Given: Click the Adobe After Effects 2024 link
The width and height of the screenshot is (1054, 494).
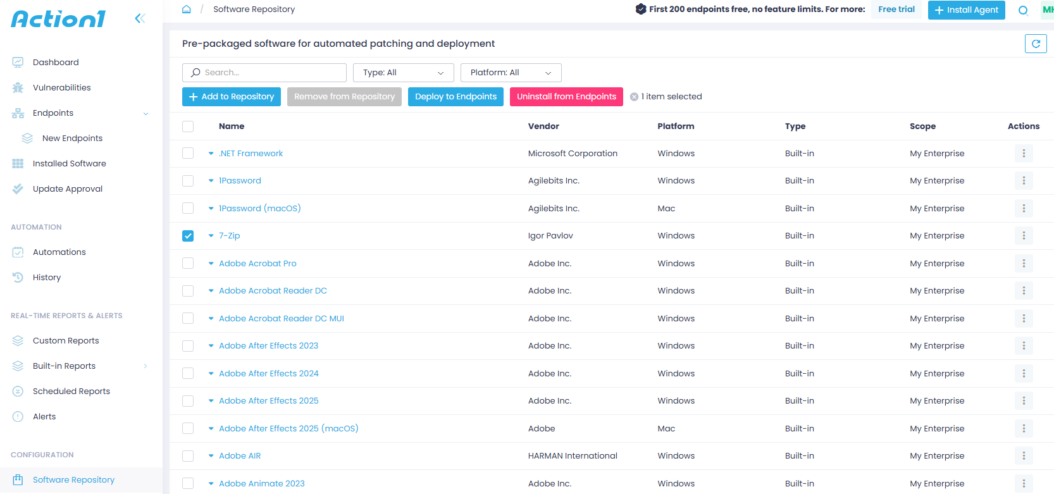Looking at the screenshot, I should [x=268, y=374].
